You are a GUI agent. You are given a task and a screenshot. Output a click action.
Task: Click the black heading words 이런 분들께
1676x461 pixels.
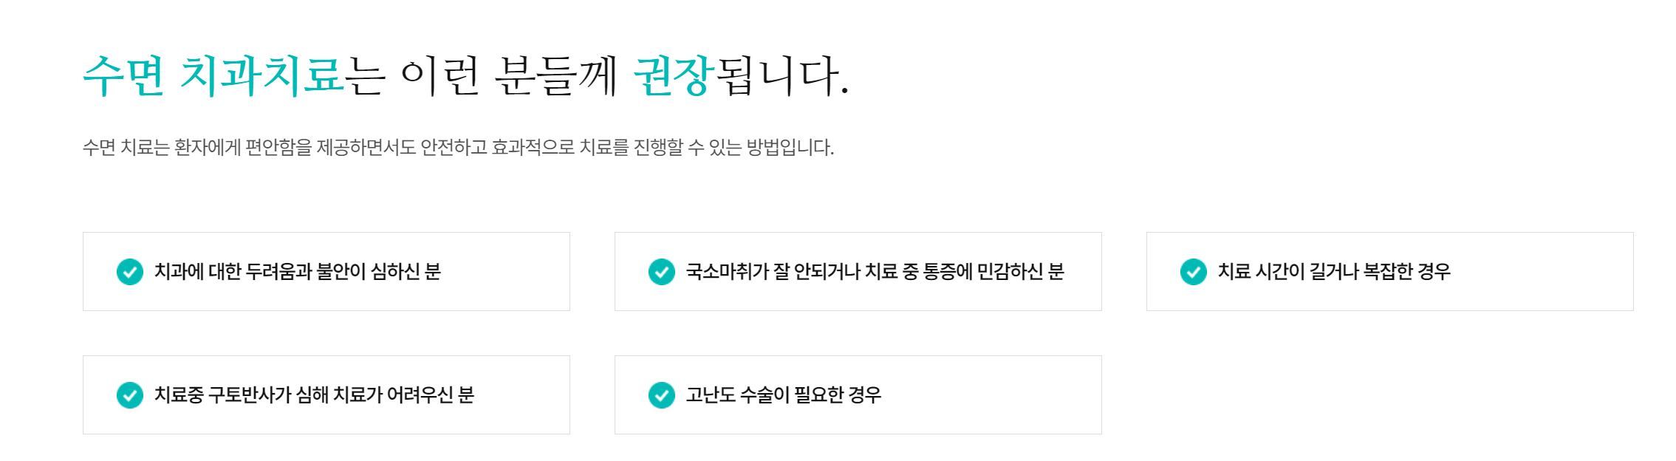508,75
